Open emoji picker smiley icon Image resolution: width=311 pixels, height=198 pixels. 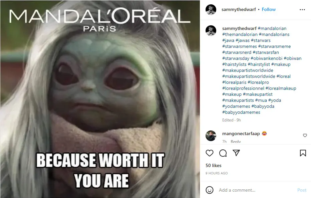click(210, 190)
